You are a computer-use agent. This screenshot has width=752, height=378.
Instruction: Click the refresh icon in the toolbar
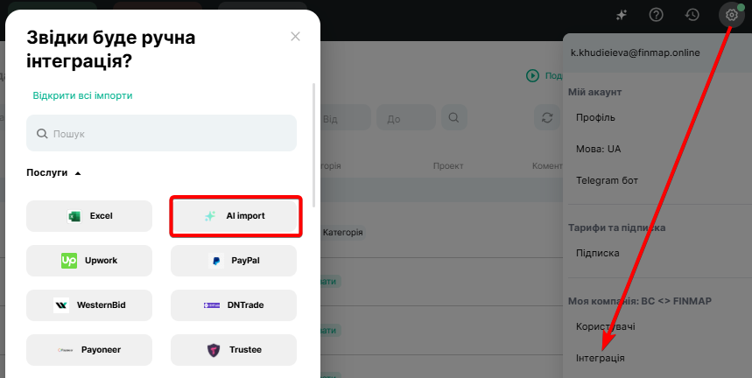click(548, 118)
